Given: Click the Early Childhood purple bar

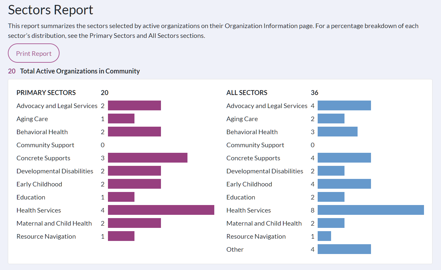Looking at the screenshot, I should [134, 184].
